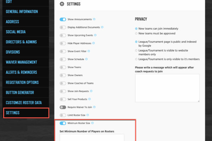
Task: Click the Settings gear icon in header
Action: pos(62,4)
